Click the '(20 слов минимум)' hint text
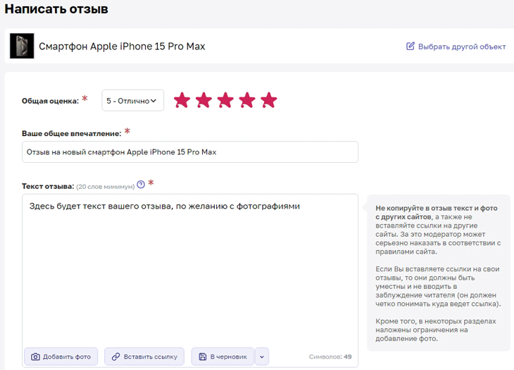514x370 pixels. pos(106,187)
